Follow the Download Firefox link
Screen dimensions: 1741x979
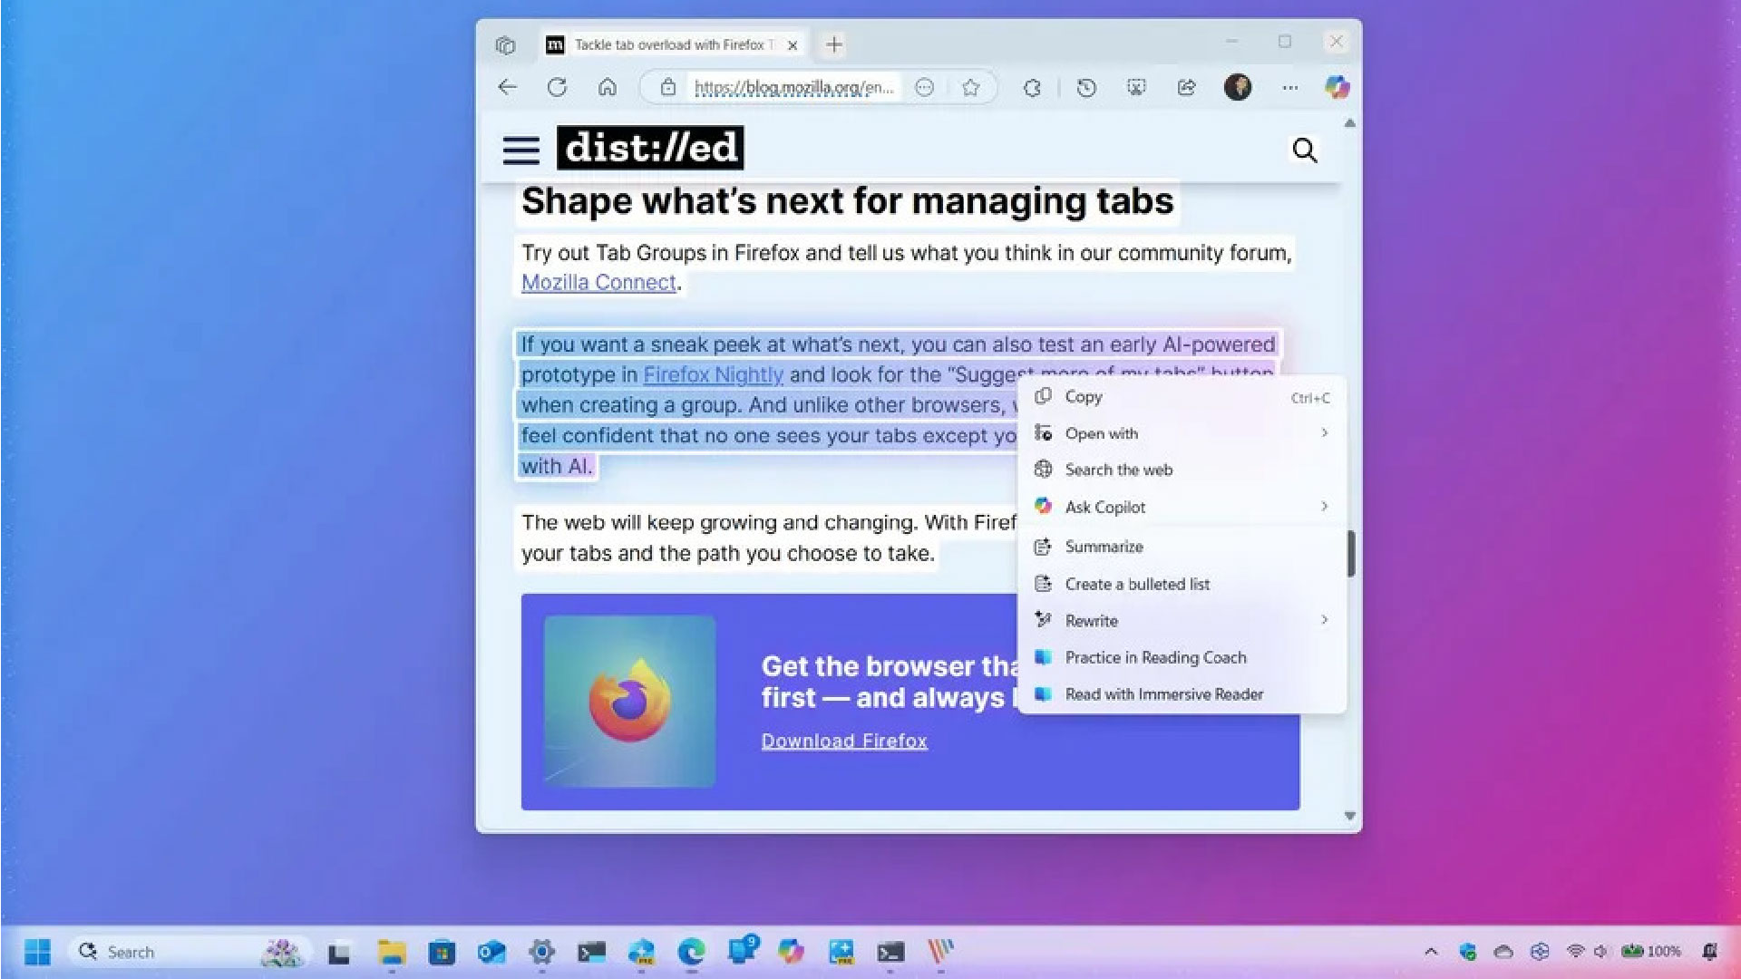pos(843,741)
